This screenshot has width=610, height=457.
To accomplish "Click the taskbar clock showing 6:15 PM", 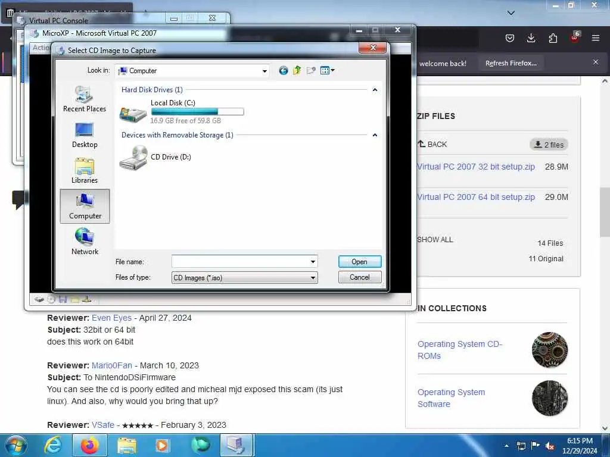I will tap(580, 446).
